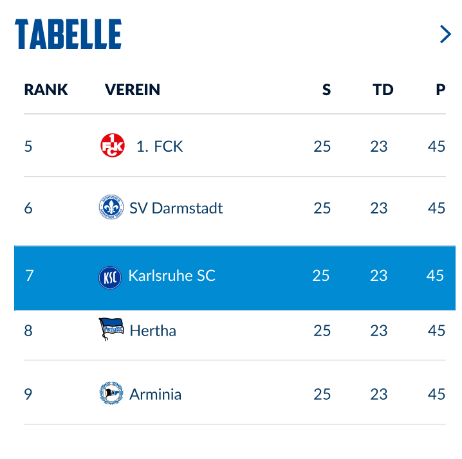Click the RANK column header
The image size is (462, 459).
(x=46, y=89)
